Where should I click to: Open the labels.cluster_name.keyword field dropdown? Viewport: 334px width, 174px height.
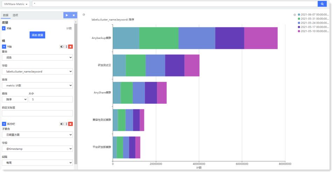37,71
